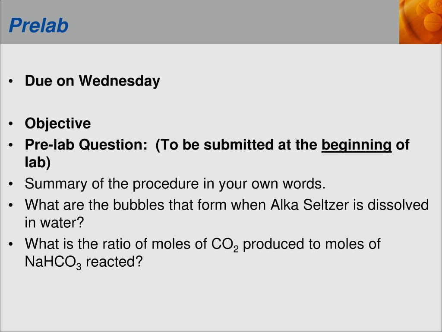Viewport: 442px width, 332px height.
Task: Click the bullet point before 'What are the bubbles'
Action: click(x=11, y=205)
